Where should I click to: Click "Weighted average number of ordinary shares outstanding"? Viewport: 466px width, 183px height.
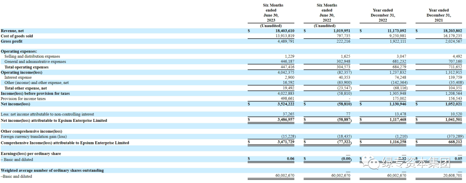tap(52, 171)
